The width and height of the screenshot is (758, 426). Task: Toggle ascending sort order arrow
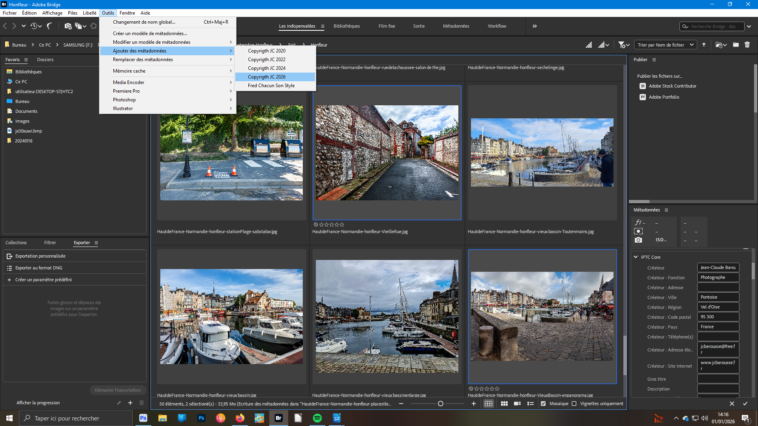point(704,45)
